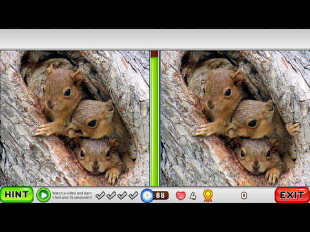Click the bottom squirrel's nose in left image
Viewport: 310px width, 232px height.
[96, 166]
